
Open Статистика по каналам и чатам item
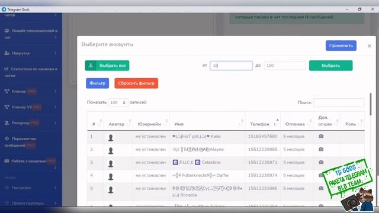click(x=31, y=72)
